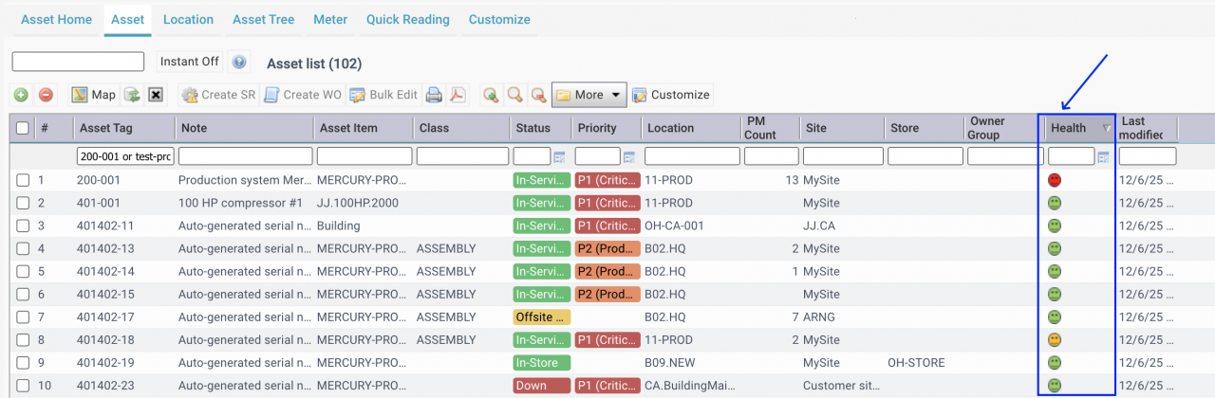The image size is (1215, 398).
Task: Click the blue help icon beside Instant Off
Action: click(239, 62)
